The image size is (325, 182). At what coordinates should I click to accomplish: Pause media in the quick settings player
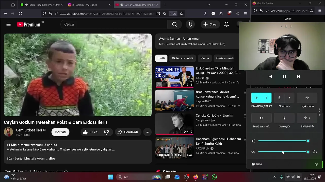pos(284,77)
